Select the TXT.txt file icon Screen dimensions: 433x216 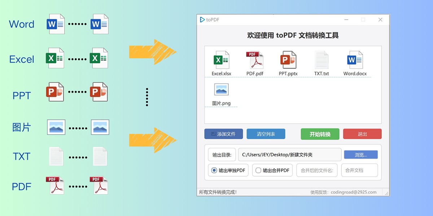pyautogui.click(x=321, y=60)
